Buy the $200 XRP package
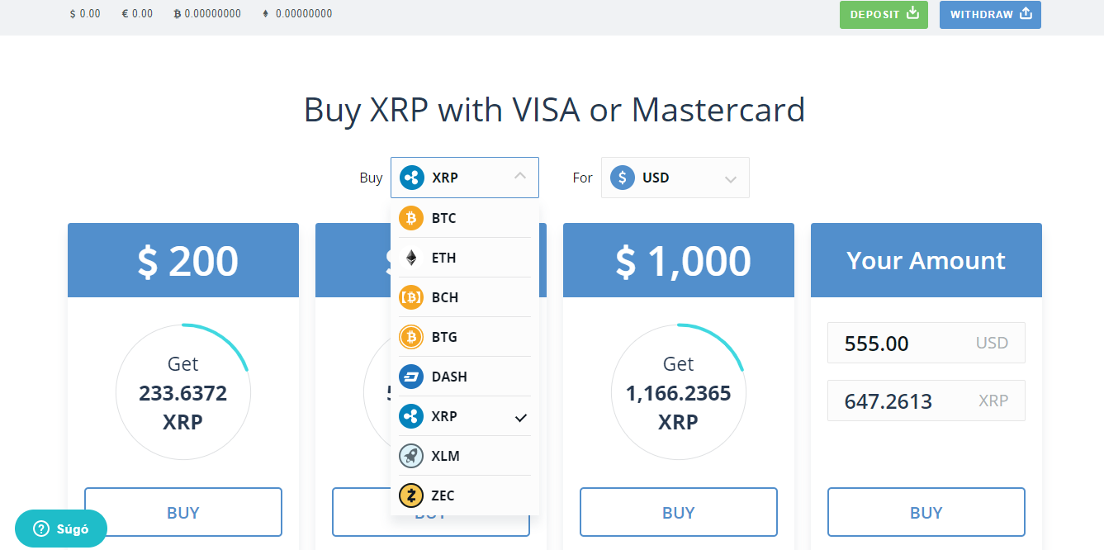 click(x=183, y=512)
